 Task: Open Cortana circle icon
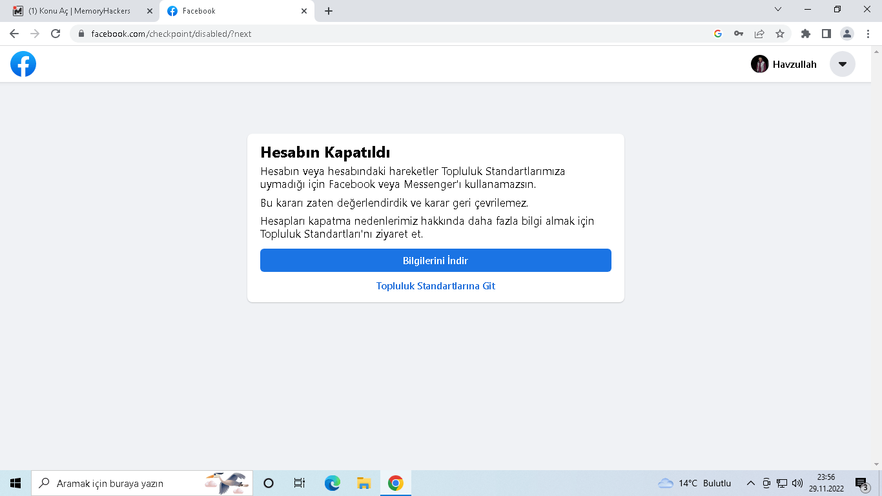click(269, 483)
